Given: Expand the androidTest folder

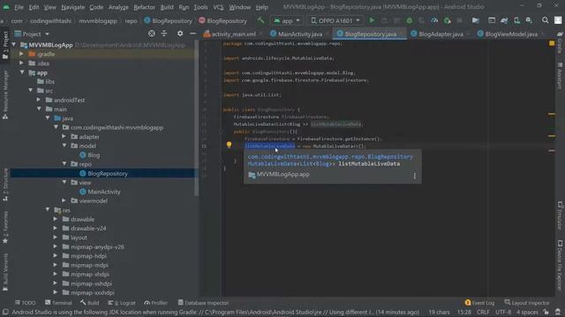Looking at the screenshot, I should click(x=39, y=100).
